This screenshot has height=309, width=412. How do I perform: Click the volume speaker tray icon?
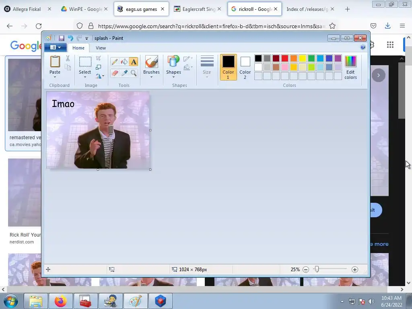[371, 301]
